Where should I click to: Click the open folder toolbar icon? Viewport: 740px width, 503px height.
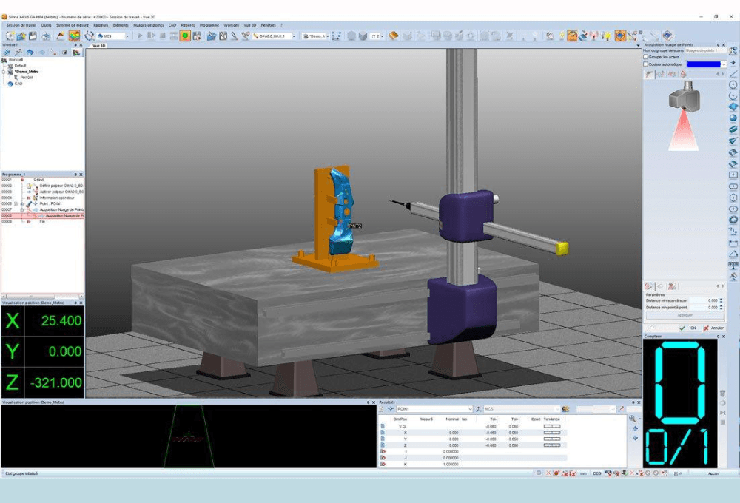pos(21,36)
